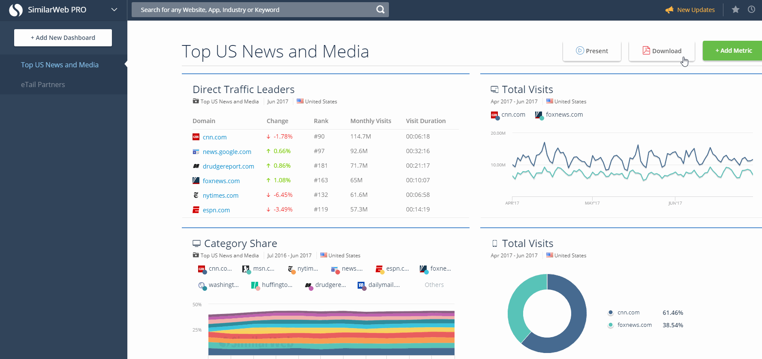Image resolution: width=762 pixels, height=359 pixels.
Task: Click the NYTimes favicon in table
Action: pos(196,195)
